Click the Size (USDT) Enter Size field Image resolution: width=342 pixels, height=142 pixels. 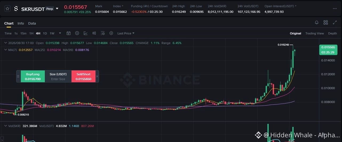pyautogui.click(x=58, y=76)
